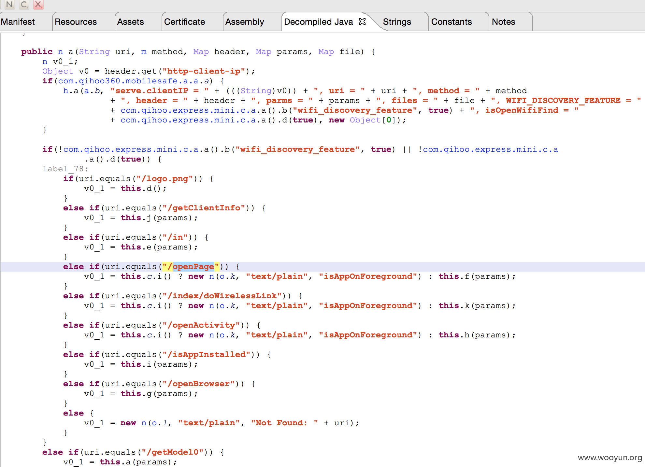Screen dimensions: 645x467
Task: Click "Object v0" declaration
Action: tap(65, 71)
